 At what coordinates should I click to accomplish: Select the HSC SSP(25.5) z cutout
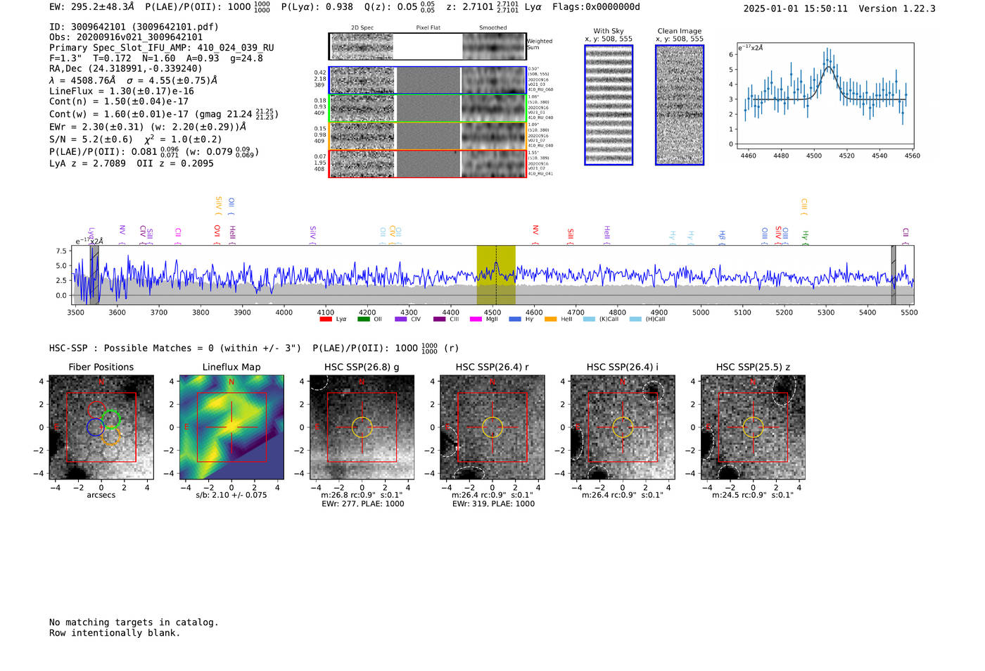tap(753, 427)
